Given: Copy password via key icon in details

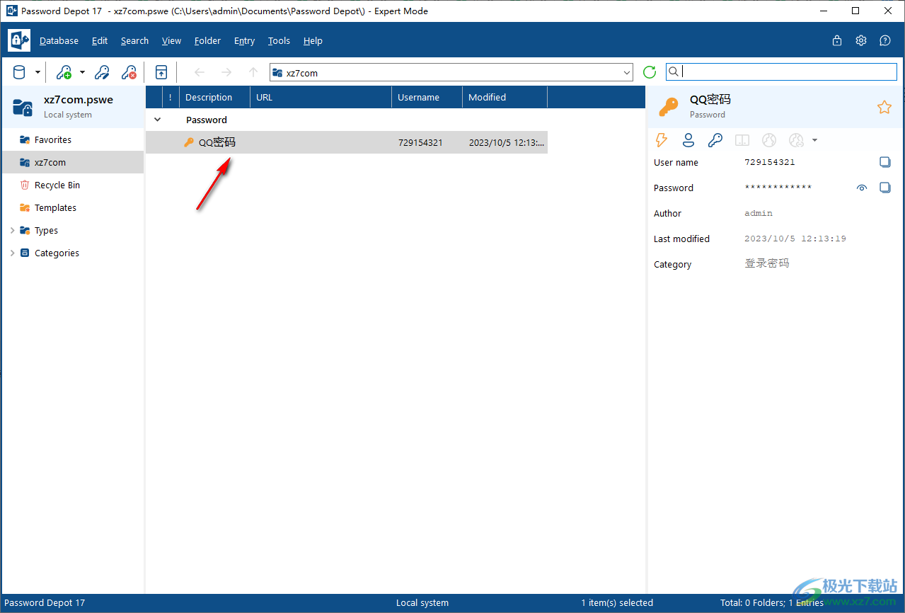Looking at the screenshot, I should [715, 140].
